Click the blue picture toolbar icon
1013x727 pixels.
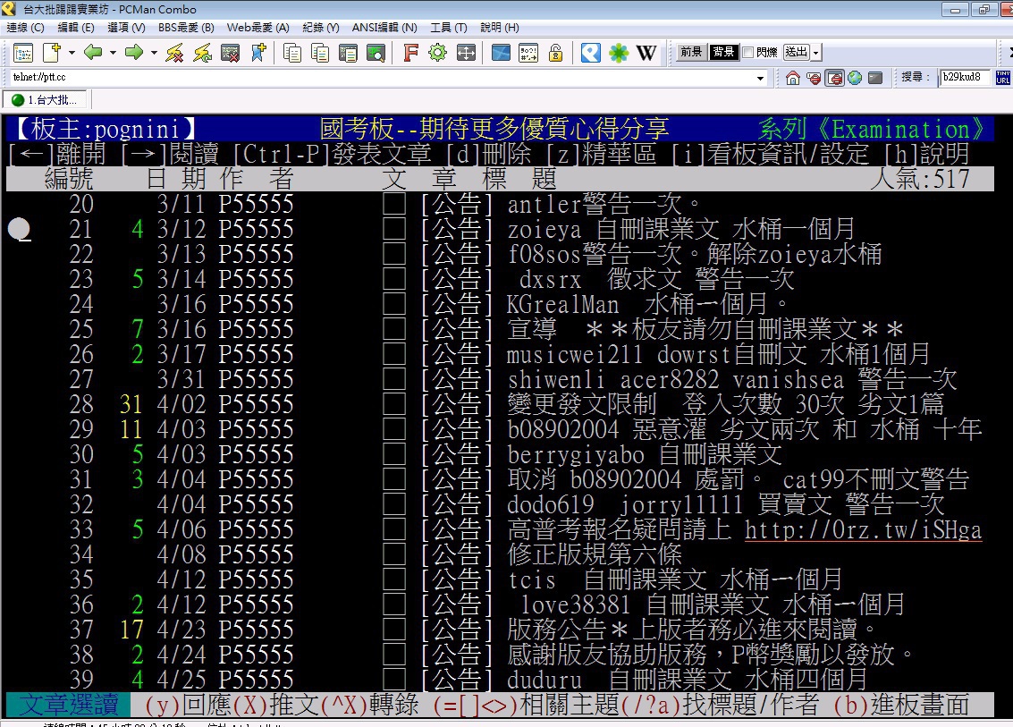[x=501, y=53]
